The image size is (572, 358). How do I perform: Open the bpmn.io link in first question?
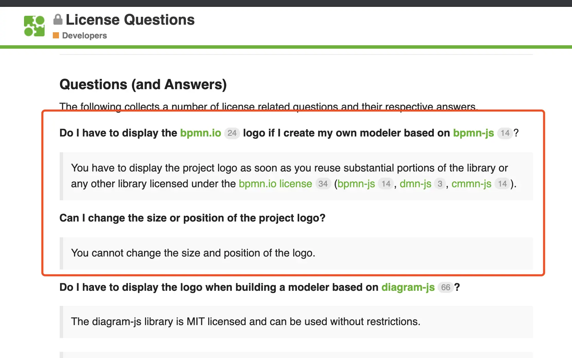pyautogui.click(x=201, y=133)
